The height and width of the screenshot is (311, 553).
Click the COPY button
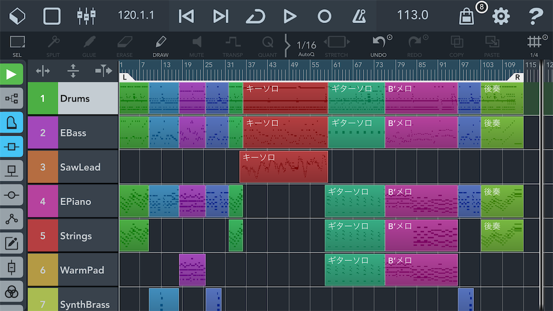point(457,46)
